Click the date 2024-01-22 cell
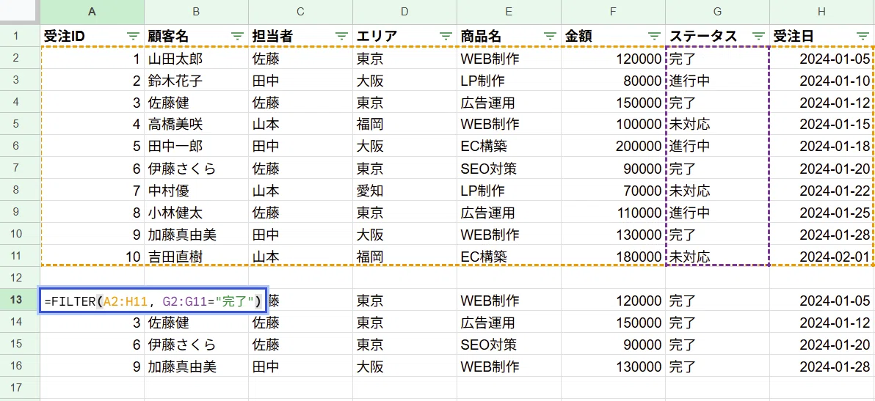Screen dimensions: 875x401 (822, 191)
